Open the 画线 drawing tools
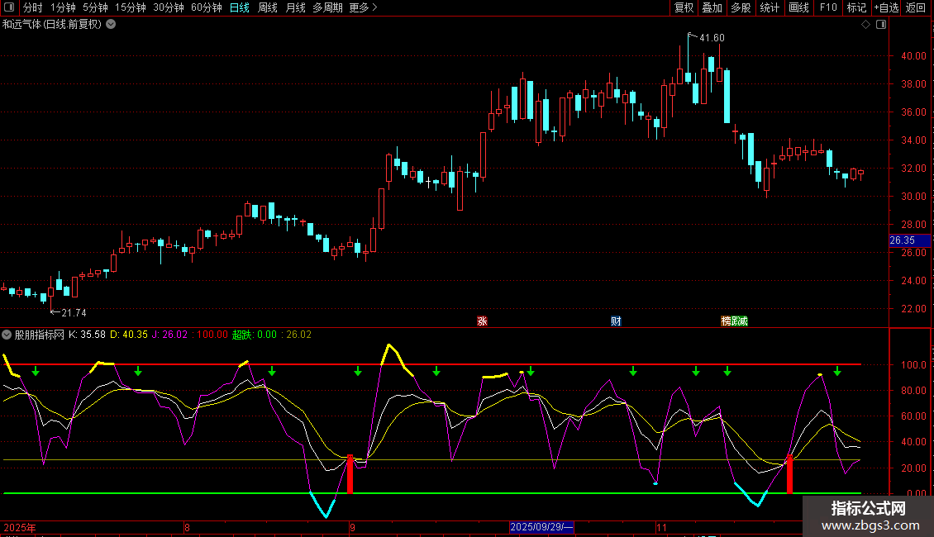The image size is (934, 537). pos(798,8)
